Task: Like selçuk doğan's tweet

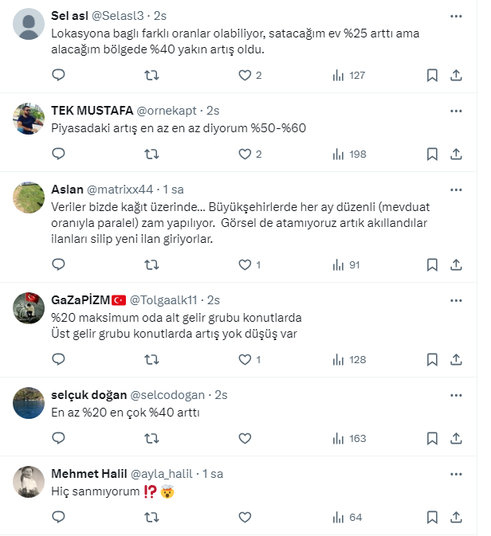Action: point(245,438)
